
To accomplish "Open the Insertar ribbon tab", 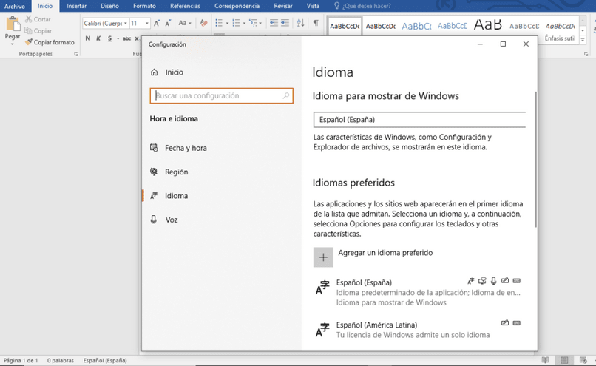I will click(76, 6).
